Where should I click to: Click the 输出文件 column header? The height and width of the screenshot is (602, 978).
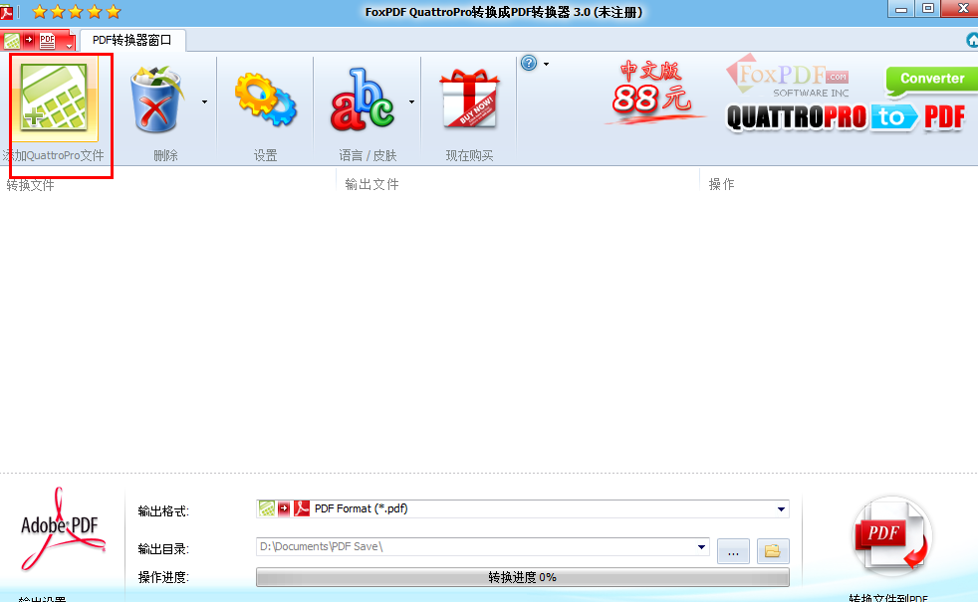(x=371, y=184)
